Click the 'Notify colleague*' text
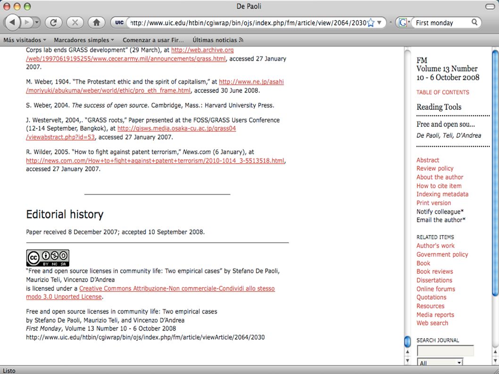 tap(440, 212)
